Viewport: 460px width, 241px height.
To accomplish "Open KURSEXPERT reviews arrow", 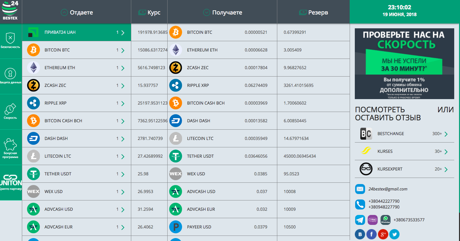I will (x=446, y=169).
